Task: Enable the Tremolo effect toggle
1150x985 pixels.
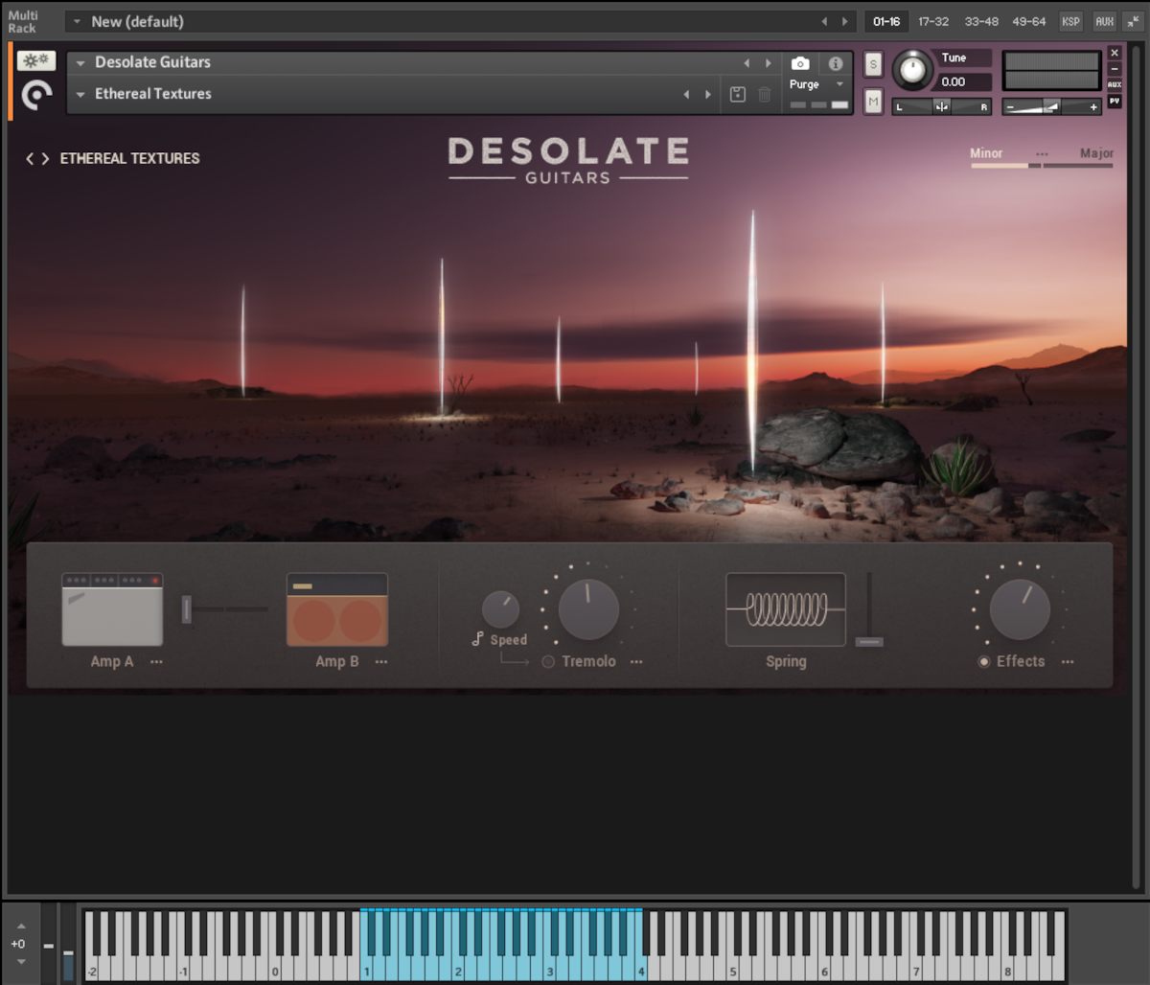Action: (x=548, y=661)
